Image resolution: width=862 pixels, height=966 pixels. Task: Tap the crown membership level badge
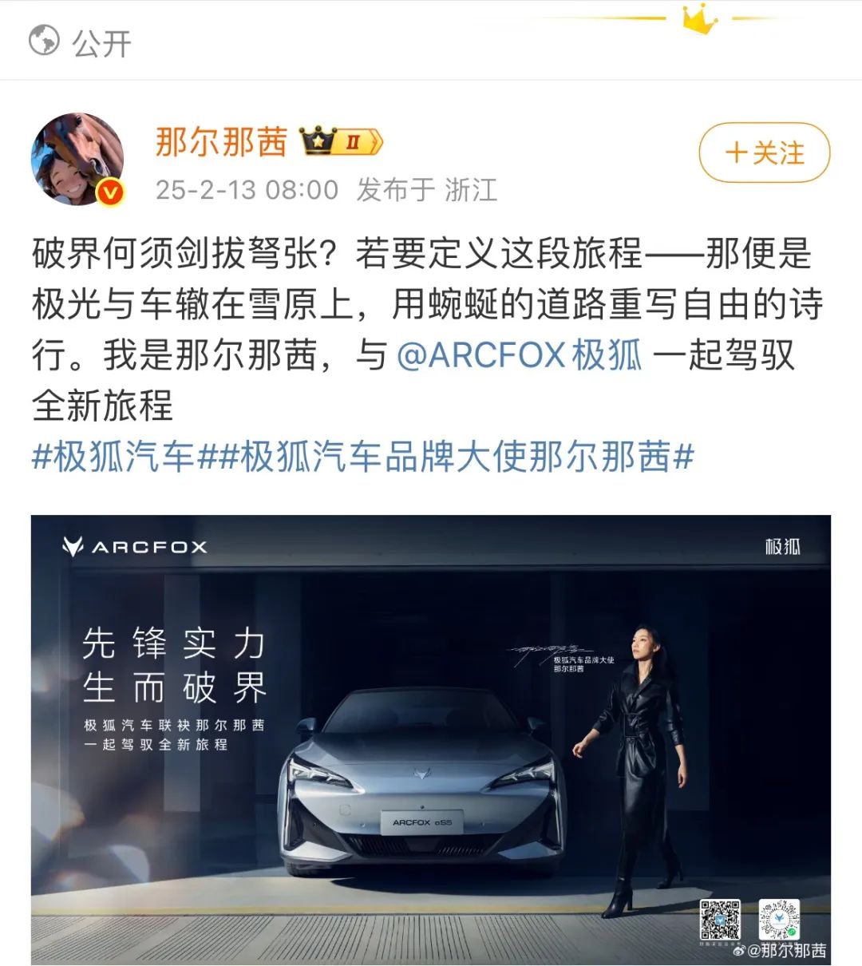click(342, 143)
